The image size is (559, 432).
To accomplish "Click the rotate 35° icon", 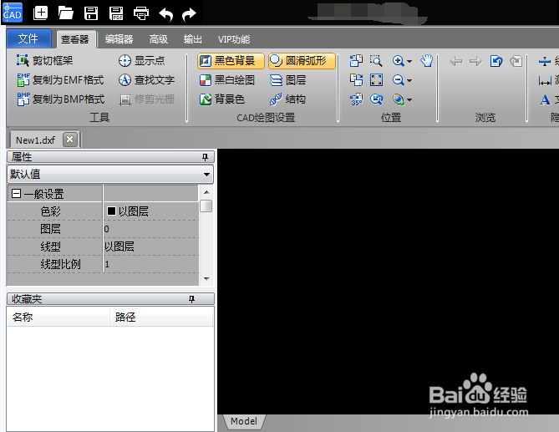I will (356, 99).
